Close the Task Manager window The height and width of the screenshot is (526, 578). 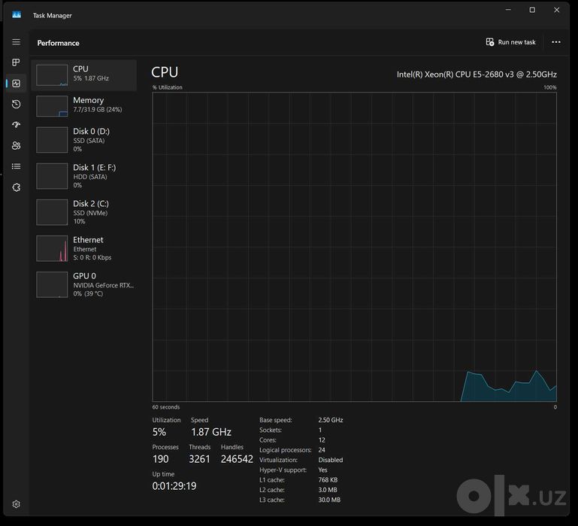click(557, 10)
